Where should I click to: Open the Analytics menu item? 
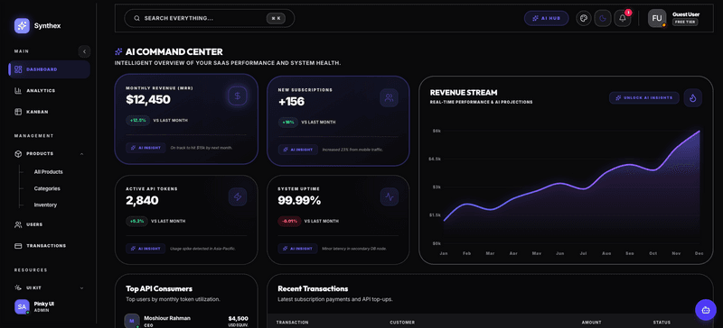[50, 91]
